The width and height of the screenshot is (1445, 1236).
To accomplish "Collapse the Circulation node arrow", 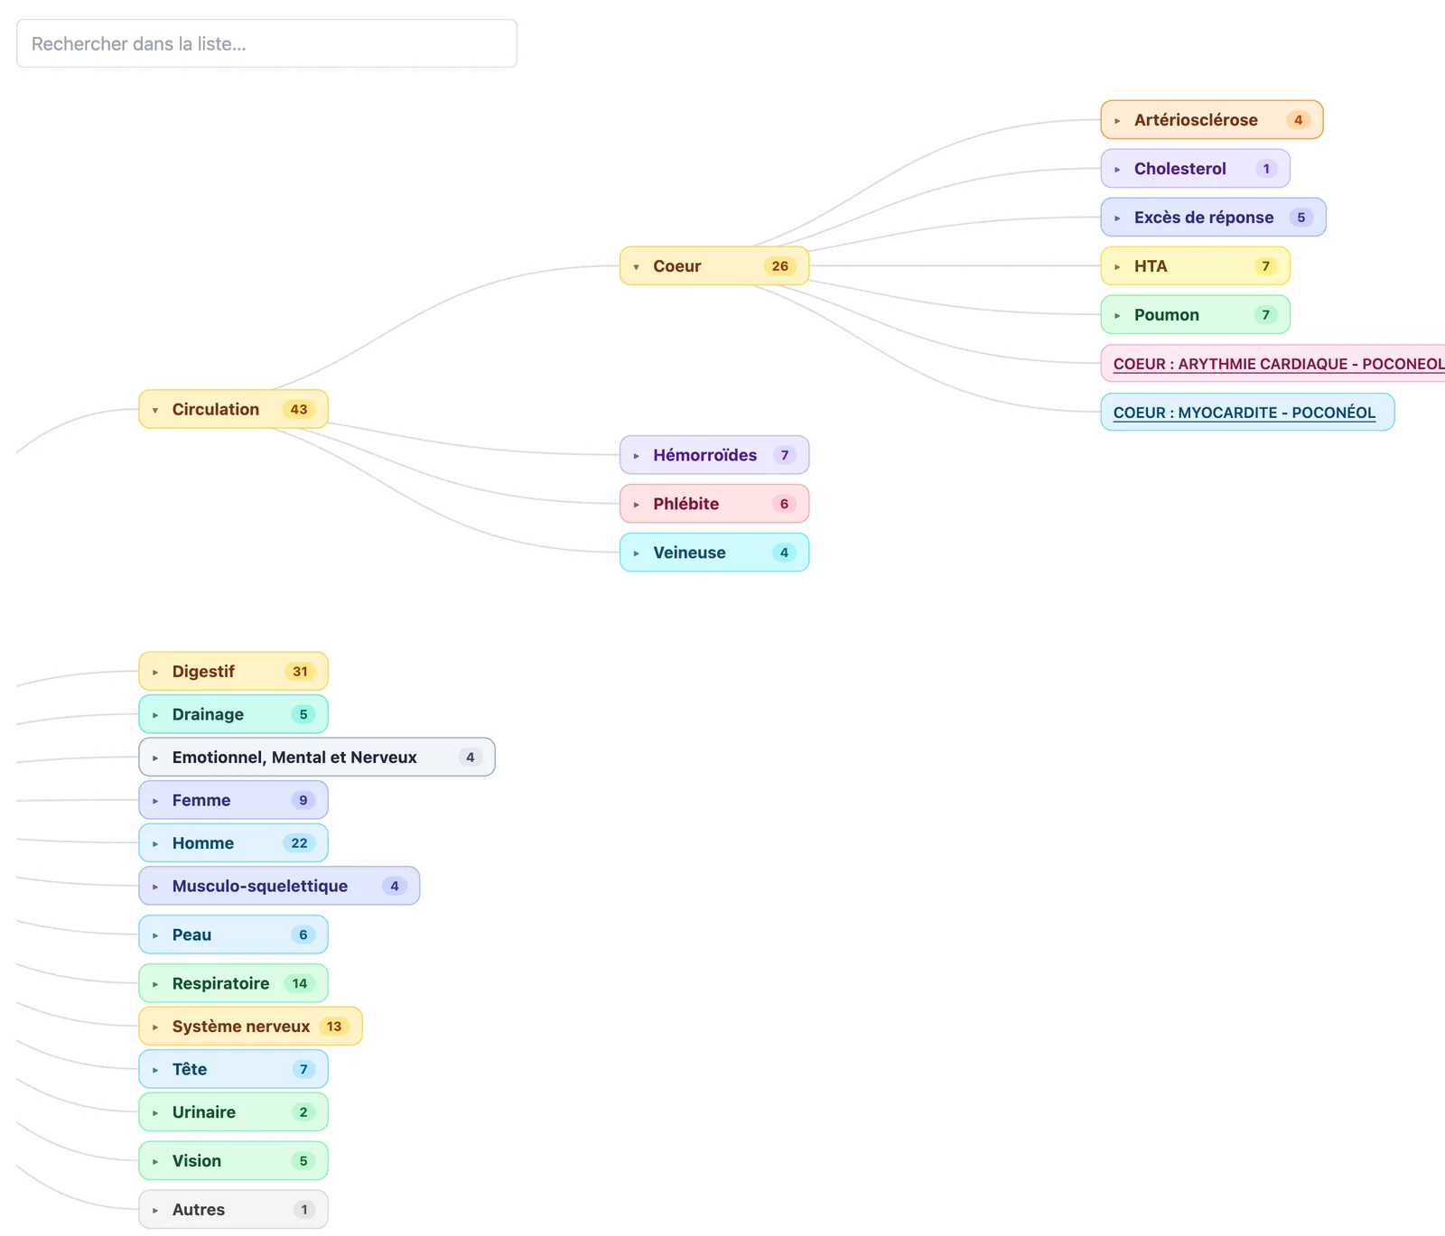I will [155, 410].
